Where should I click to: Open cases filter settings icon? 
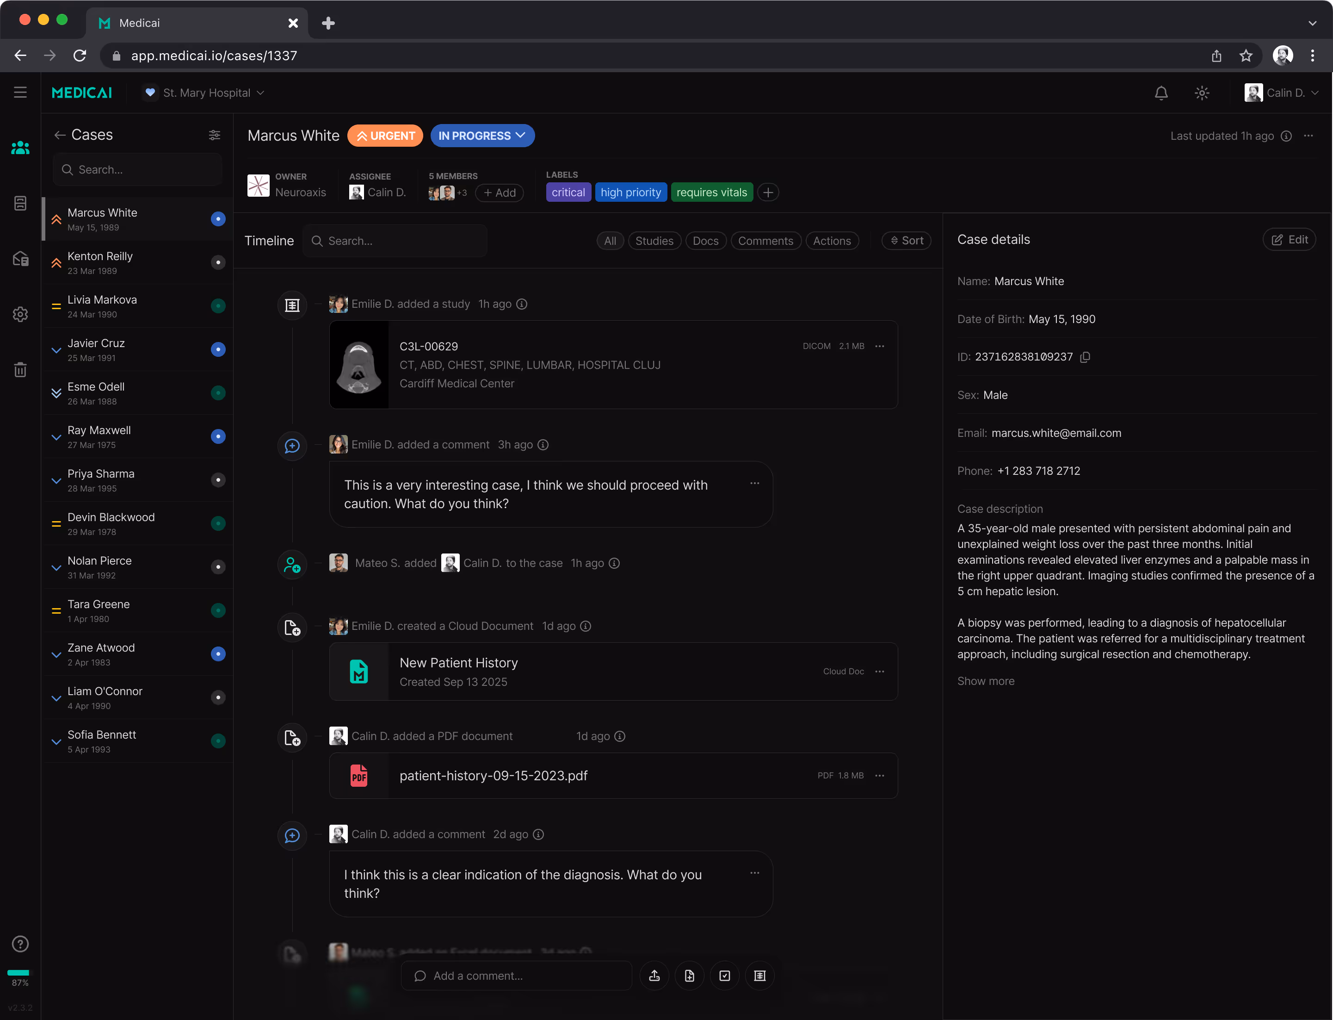tap(214, 135)
